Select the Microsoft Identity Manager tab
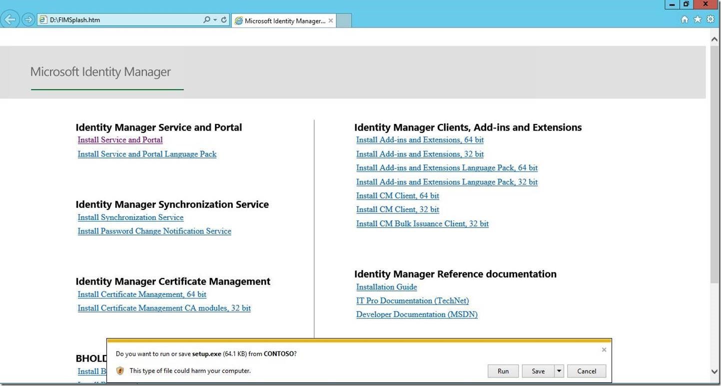Screen dimensions: 721x386 (284, 20)
